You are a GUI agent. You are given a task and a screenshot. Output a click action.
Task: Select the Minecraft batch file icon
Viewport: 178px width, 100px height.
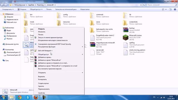26,45
